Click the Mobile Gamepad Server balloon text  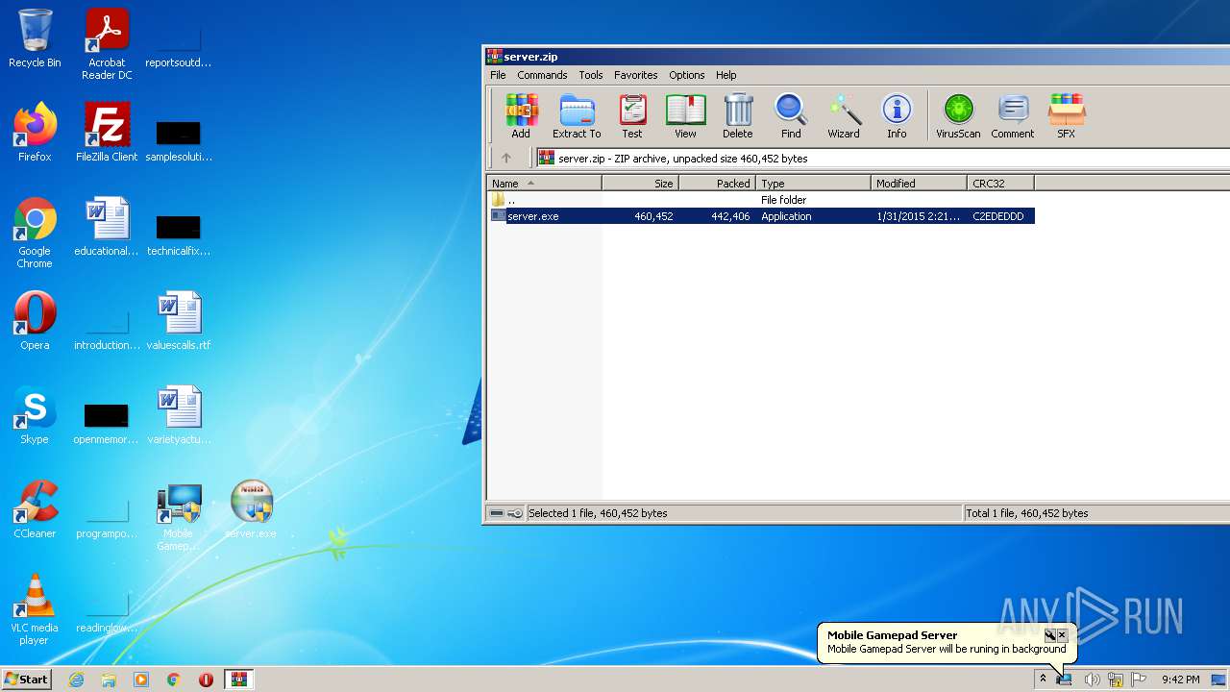(x=947, y=649)
